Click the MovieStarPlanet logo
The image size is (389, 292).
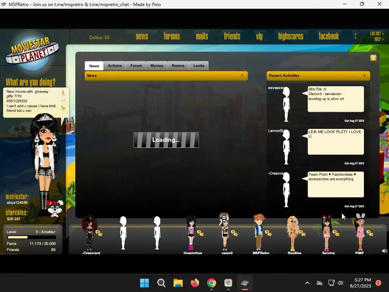tap(32, 52)
